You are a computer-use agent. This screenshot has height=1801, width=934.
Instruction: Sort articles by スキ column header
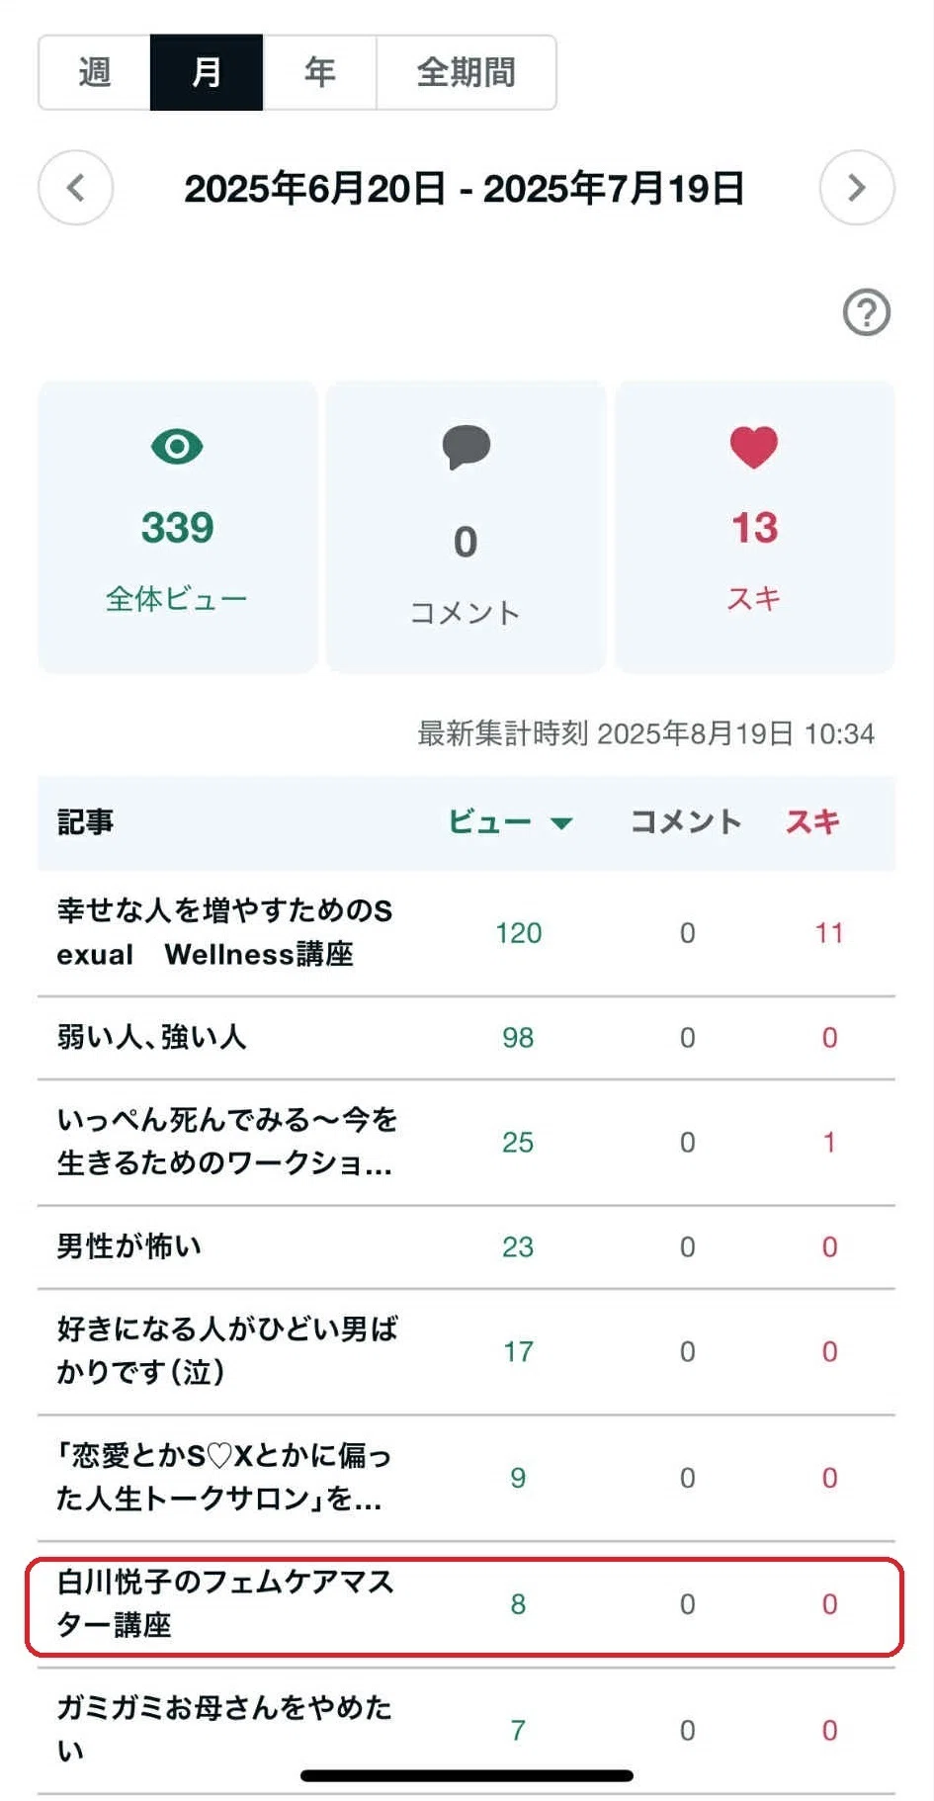[x=812, y=821]
